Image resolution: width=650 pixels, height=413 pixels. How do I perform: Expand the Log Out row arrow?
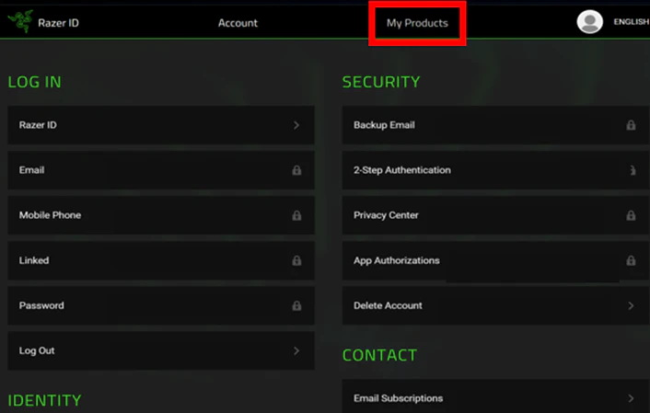click(x=296, y=350)
